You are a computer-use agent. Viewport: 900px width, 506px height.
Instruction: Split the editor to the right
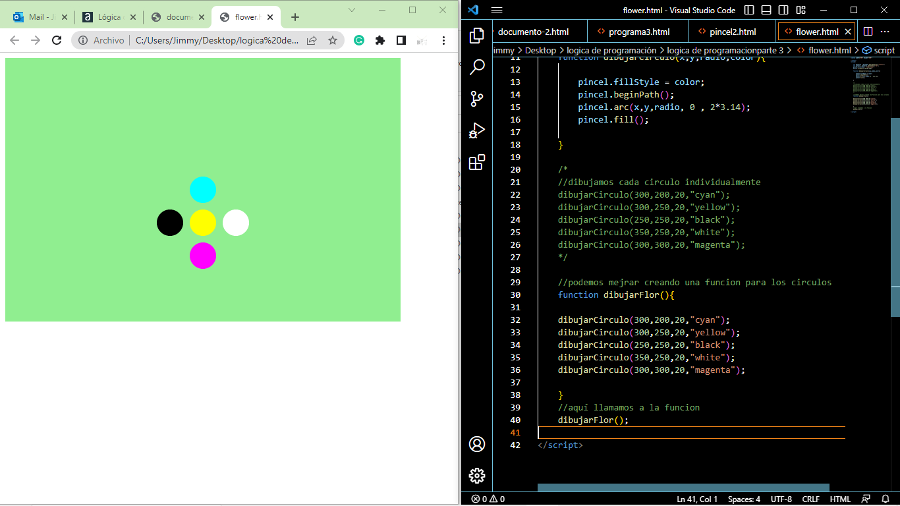click(868, 32)
